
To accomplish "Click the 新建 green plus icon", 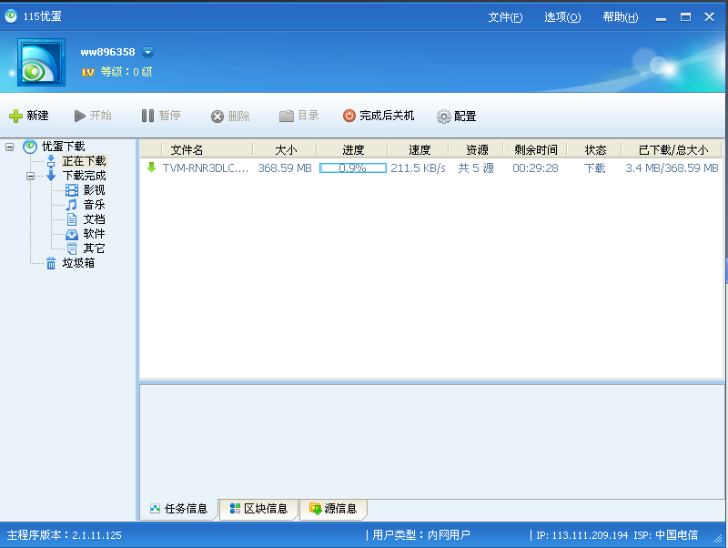I will point(15,116).
